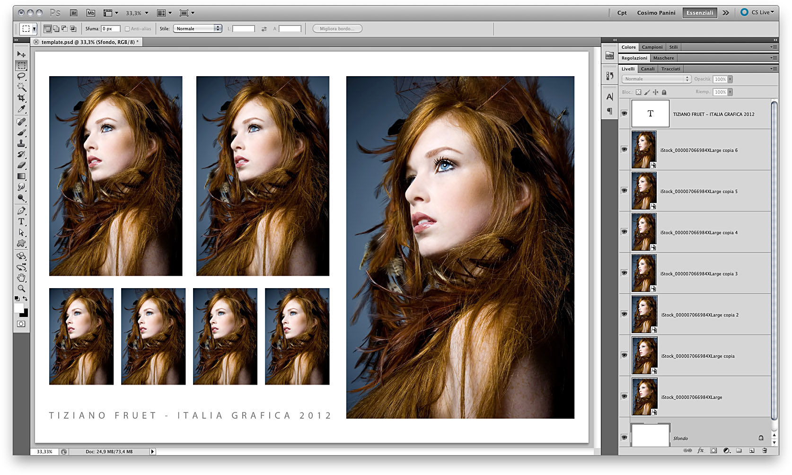Open the layer blend mode dropdown

[656, 79]
